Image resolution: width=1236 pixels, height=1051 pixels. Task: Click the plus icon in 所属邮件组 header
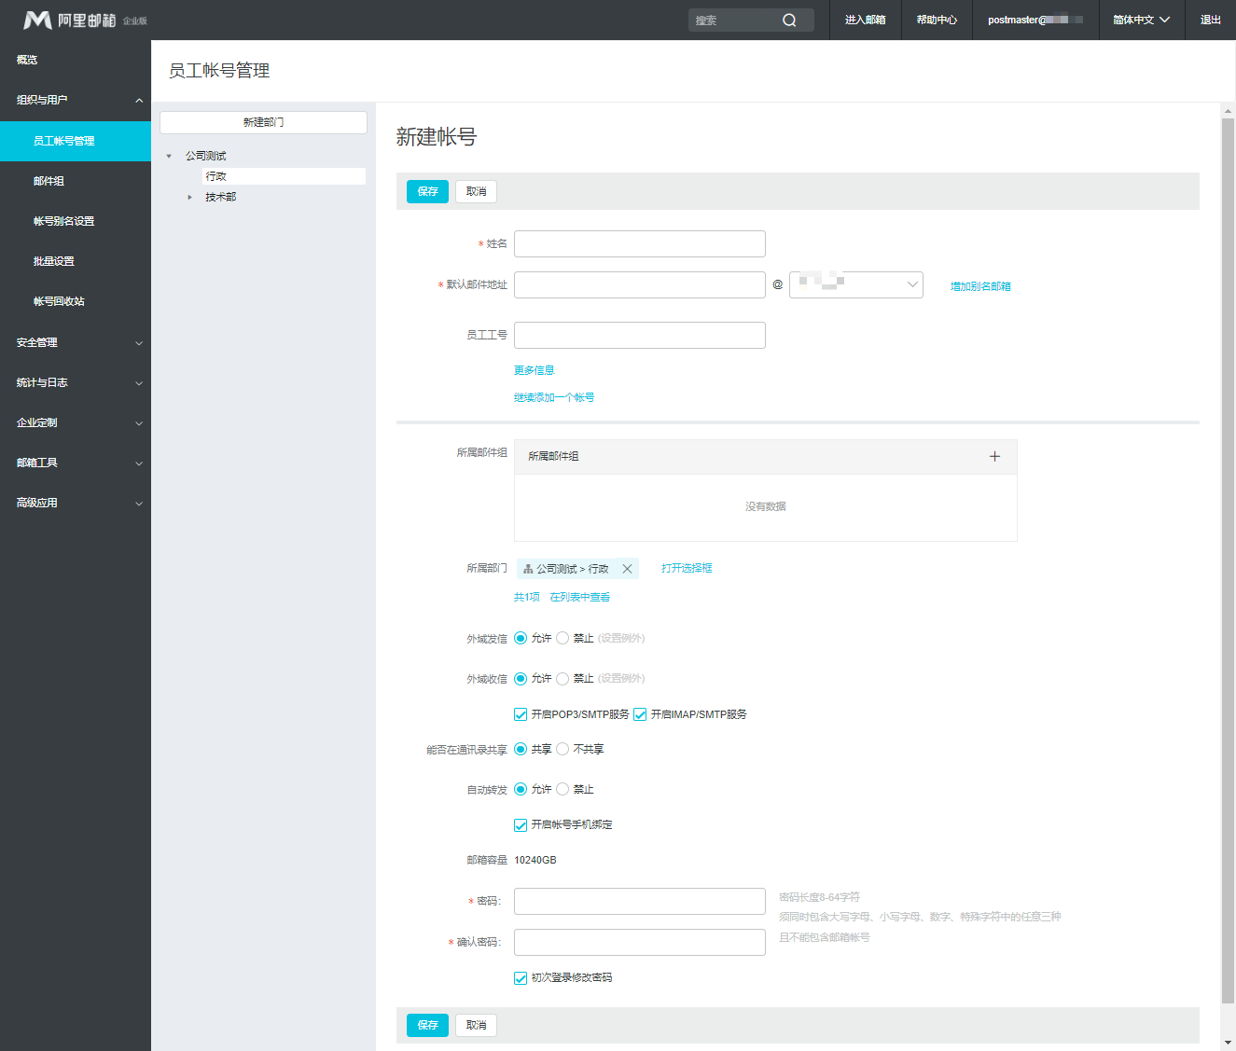994,456
